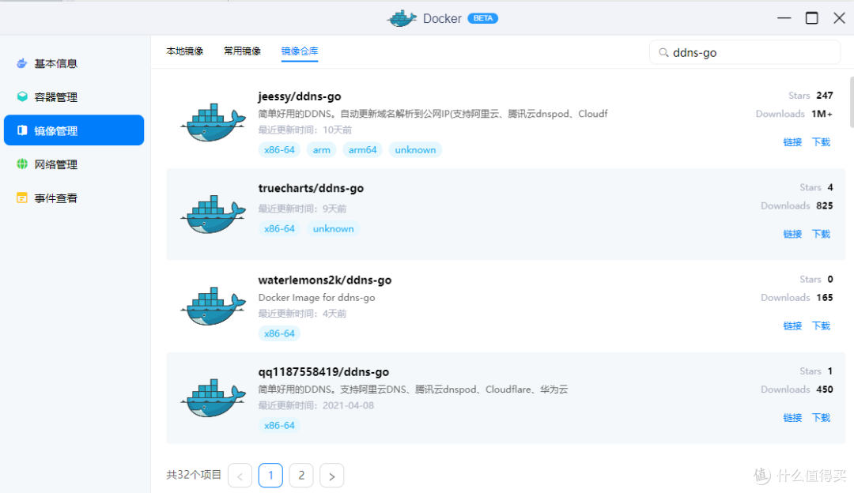Click the BETA badge in title bar
The image size is (854, 493).
pos(482,18)
